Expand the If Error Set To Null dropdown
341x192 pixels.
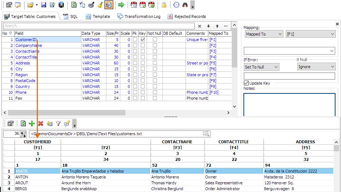pos(261,67)
